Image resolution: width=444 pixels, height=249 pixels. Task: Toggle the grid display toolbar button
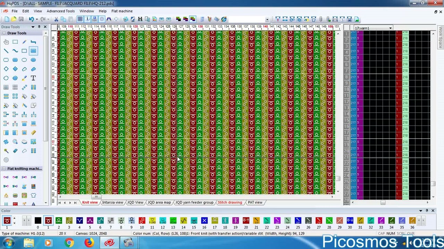pyautogui.click(x=80, y=19)
